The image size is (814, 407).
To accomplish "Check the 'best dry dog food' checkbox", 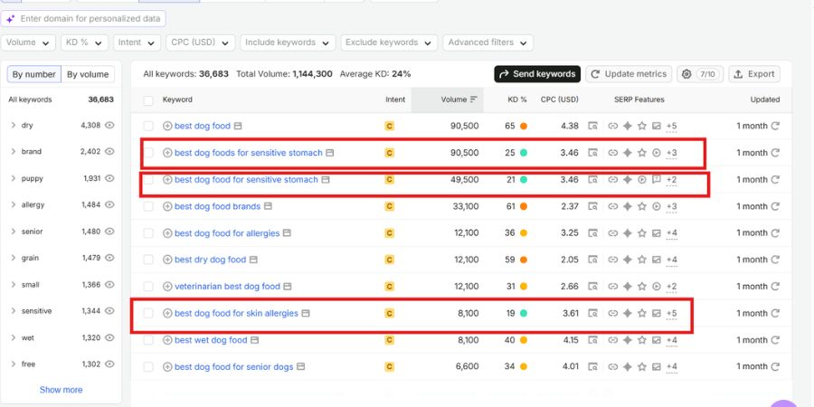I will point(148,260).
